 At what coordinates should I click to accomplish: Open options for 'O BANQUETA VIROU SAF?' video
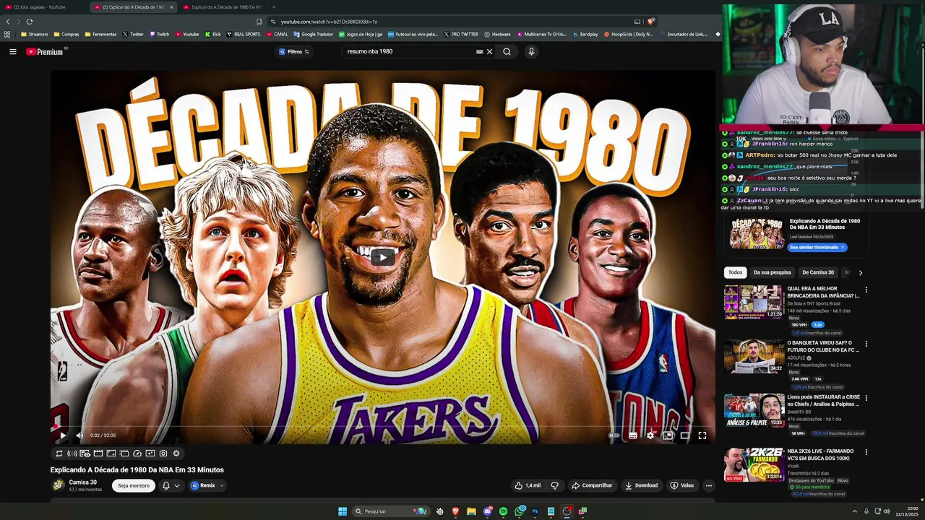pos(866,344)
